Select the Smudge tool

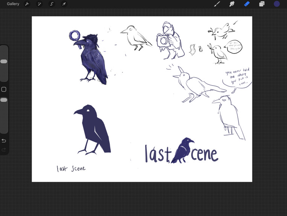click(232, 4)
